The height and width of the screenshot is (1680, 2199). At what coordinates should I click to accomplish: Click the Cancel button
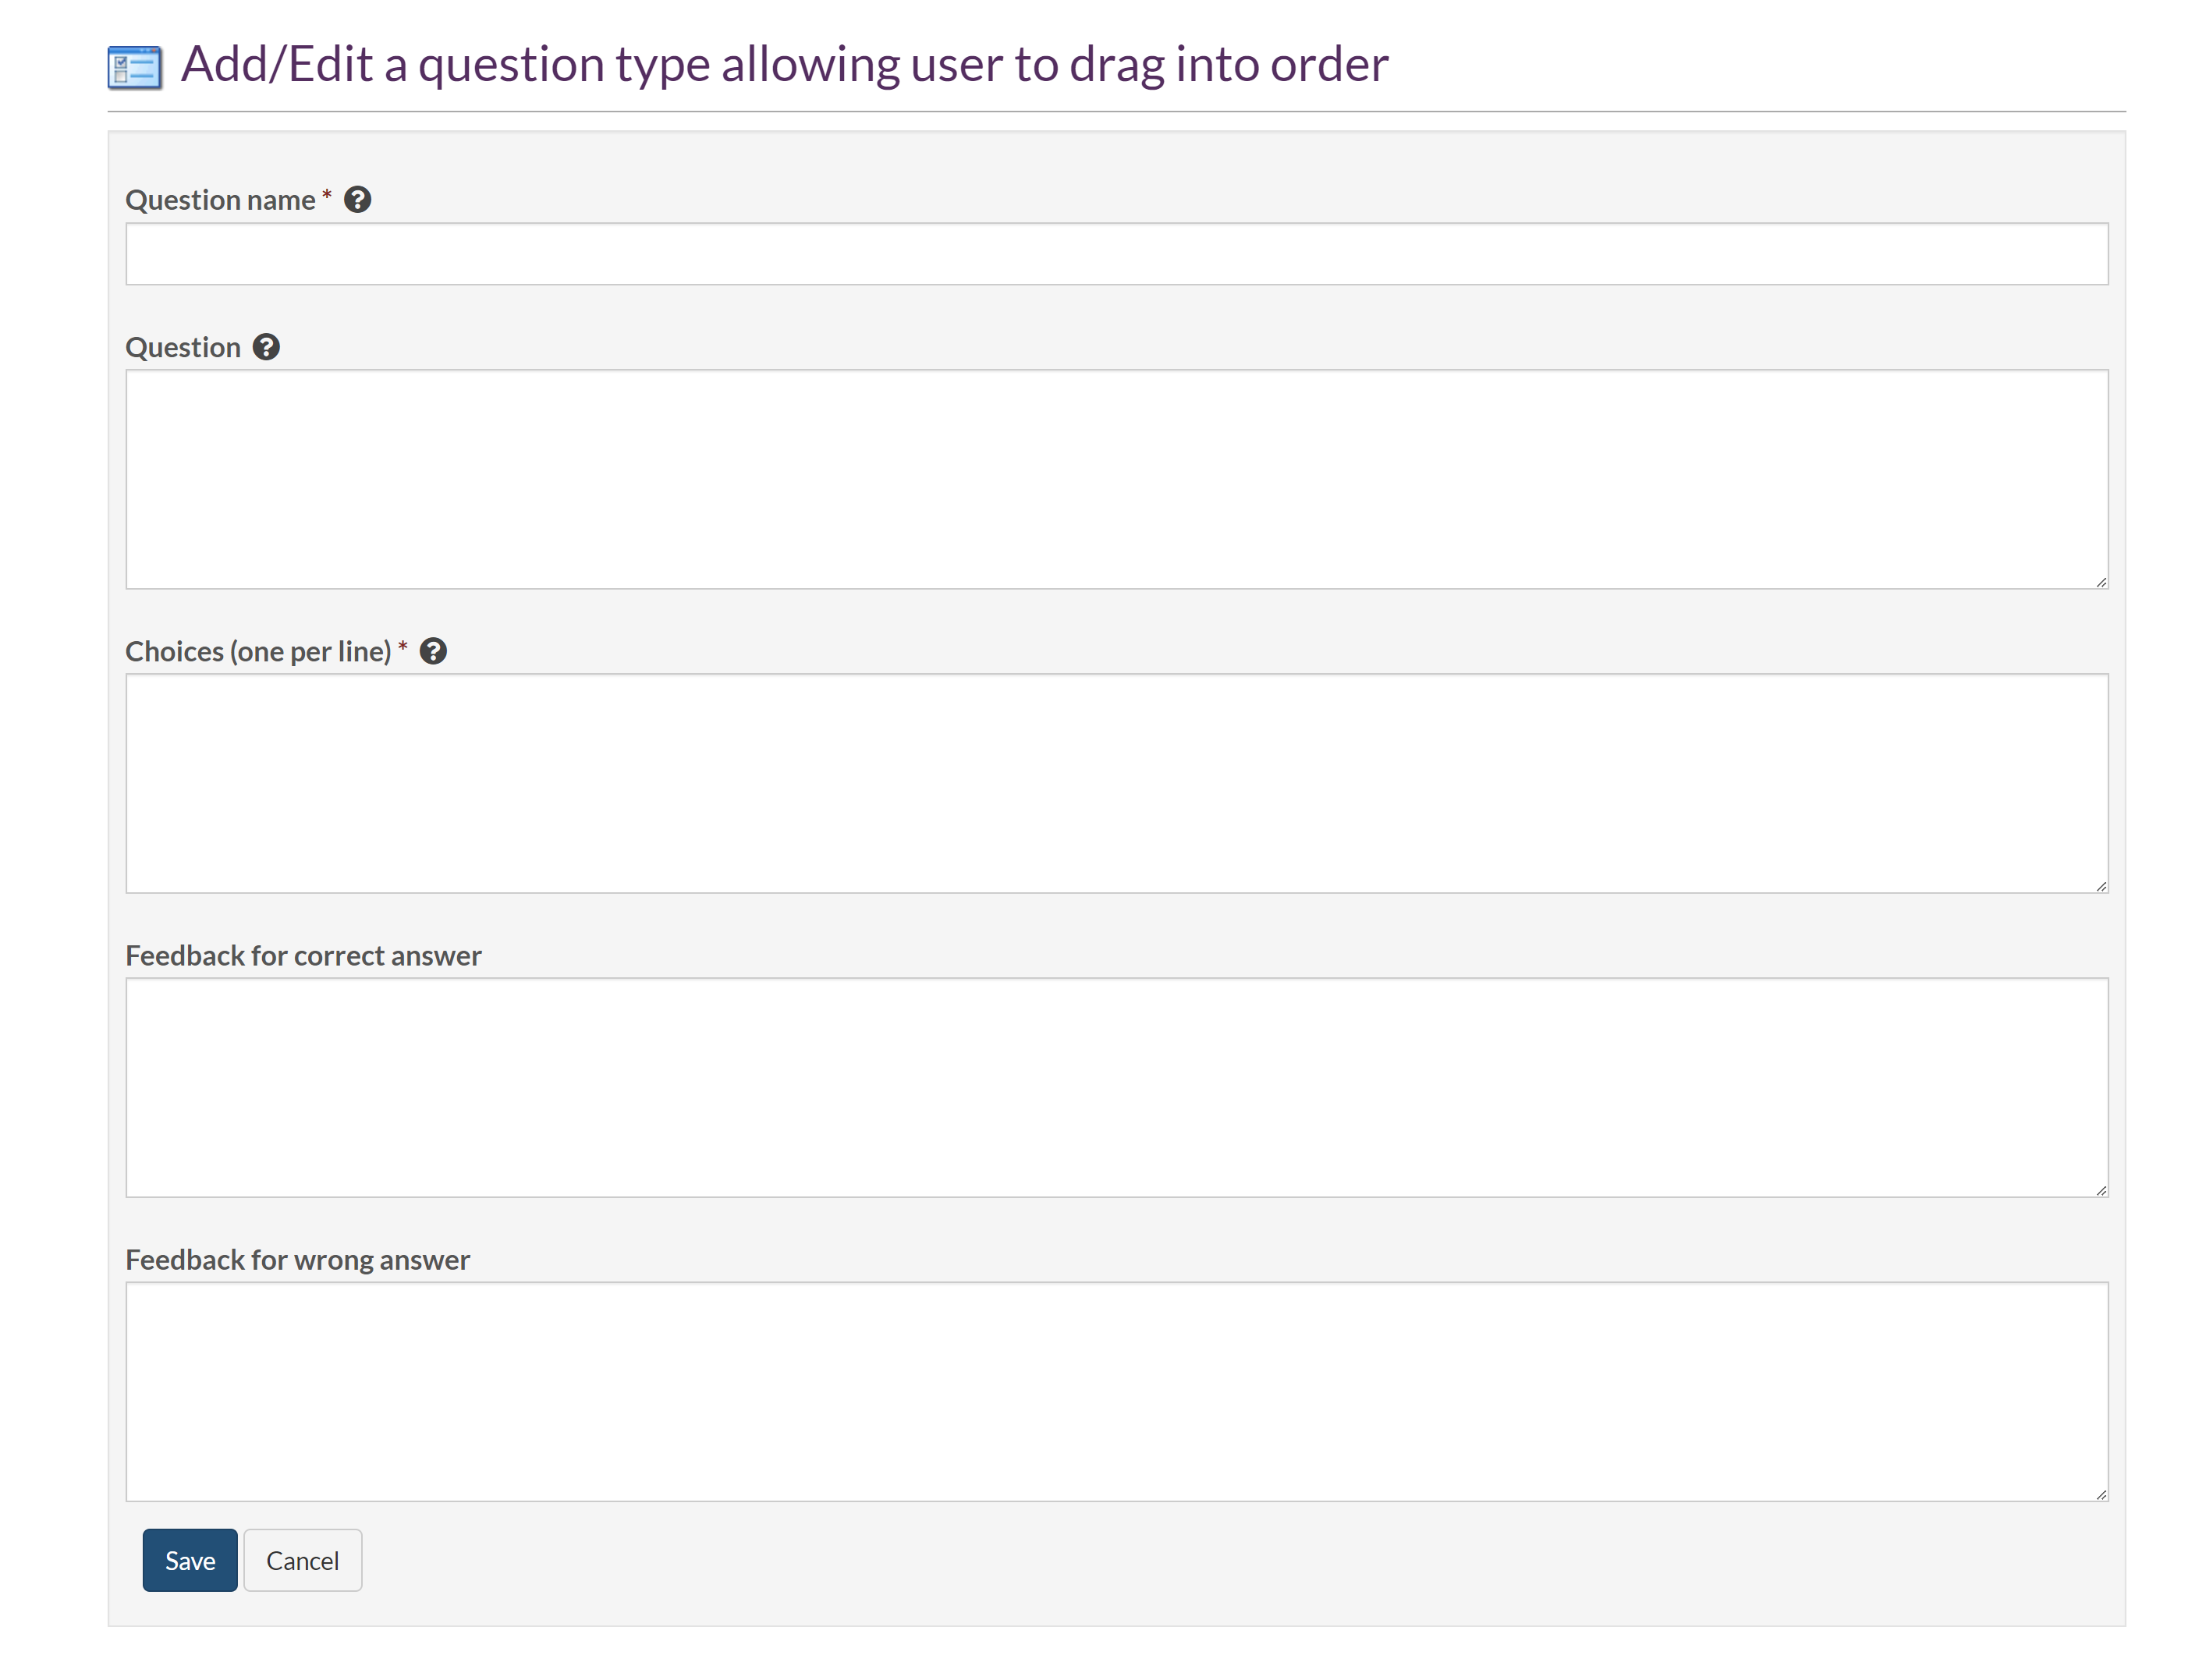point(302,1560)
